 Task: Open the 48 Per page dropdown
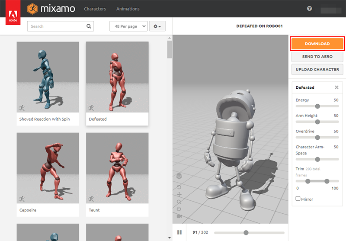[128, 26]
